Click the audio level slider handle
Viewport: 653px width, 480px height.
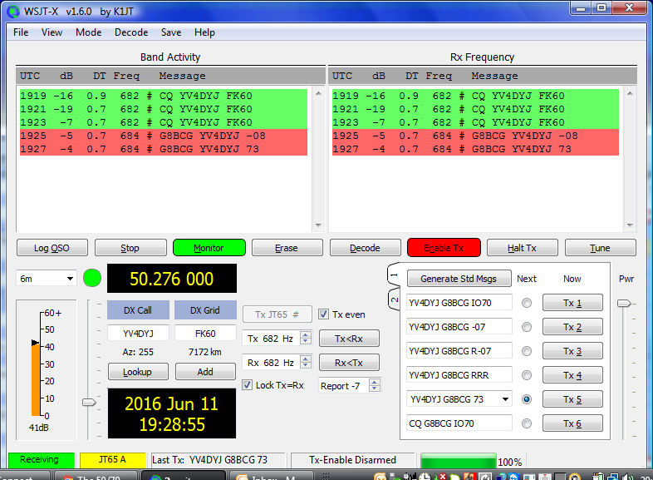(89, 402)
